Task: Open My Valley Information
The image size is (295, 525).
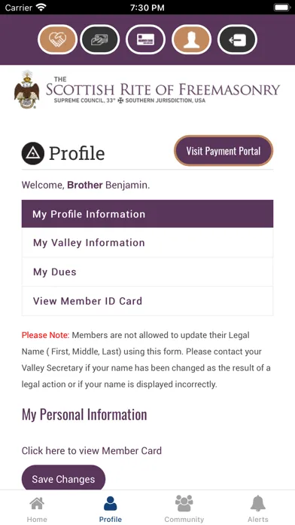Action: [147, 243]
